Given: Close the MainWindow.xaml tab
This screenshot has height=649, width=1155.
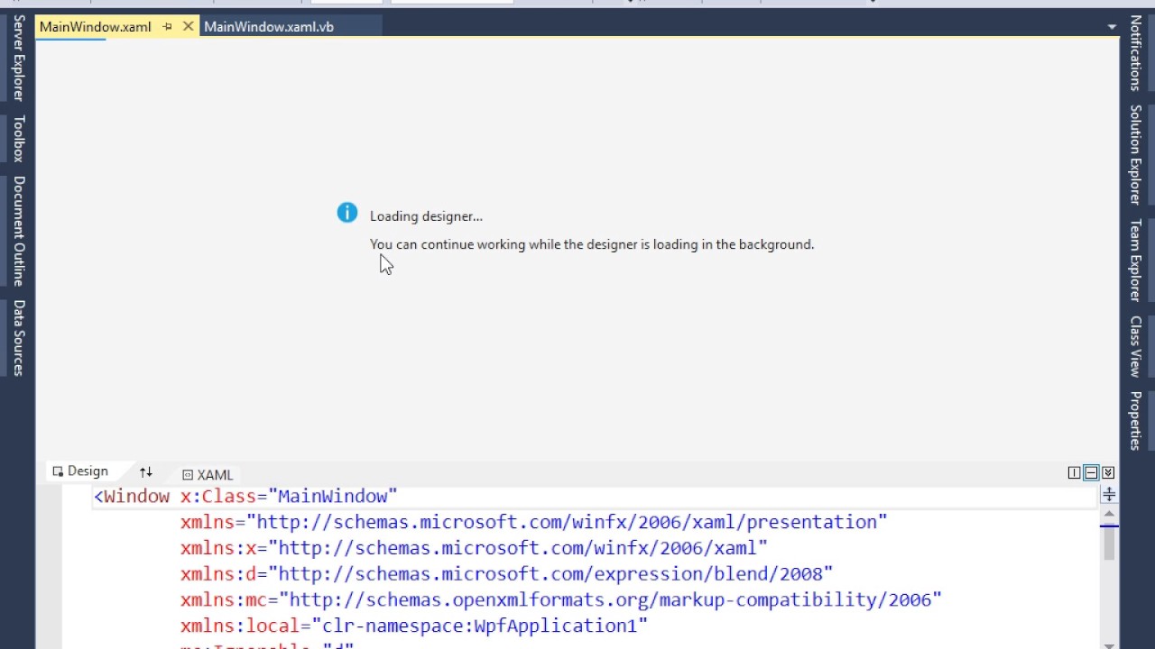Looking at the screenshot, I should click(188, 27).
